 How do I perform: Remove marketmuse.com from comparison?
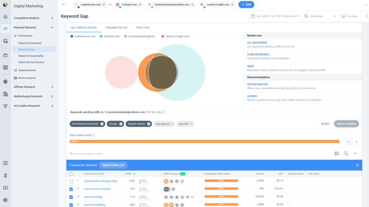pyautogui.click(x=104, y=4)
